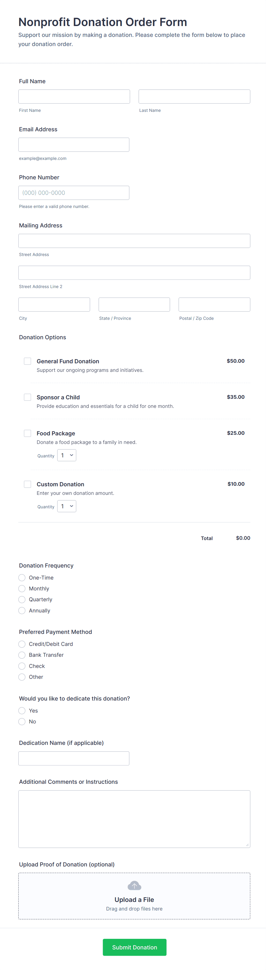Image resolution: width=266 pixels, height=970 pixels.
Task: Open the Food Package quantity dropdown
Action: [67, 455]
